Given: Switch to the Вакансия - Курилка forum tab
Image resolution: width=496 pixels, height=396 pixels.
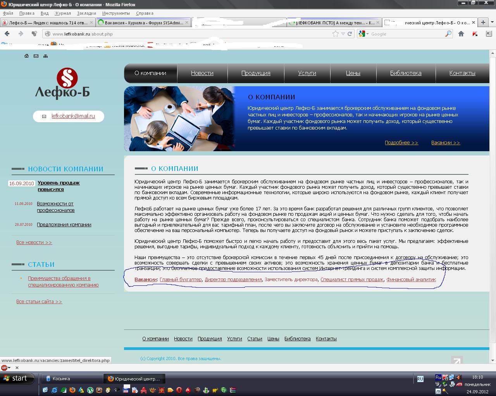Looking at the screenshot, I should tap(143, 23).
